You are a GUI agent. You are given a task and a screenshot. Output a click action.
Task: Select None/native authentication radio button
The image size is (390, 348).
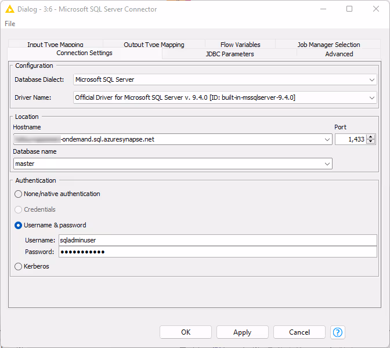(18, 194)
